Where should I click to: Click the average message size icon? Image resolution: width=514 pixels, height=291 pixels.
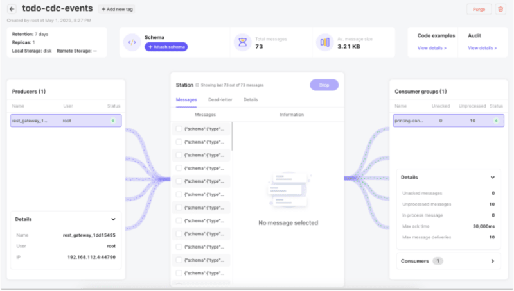[325, 42]
